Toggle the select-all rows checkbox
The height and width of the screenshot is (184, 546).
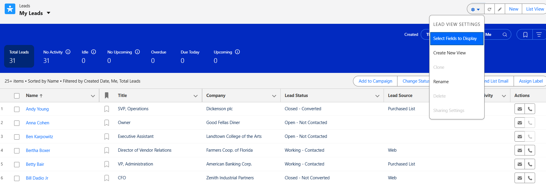click(x=17, y=96)
